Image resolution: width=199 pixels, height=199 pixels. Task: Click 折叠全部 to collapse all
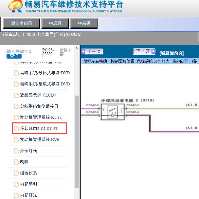point(65,52)
